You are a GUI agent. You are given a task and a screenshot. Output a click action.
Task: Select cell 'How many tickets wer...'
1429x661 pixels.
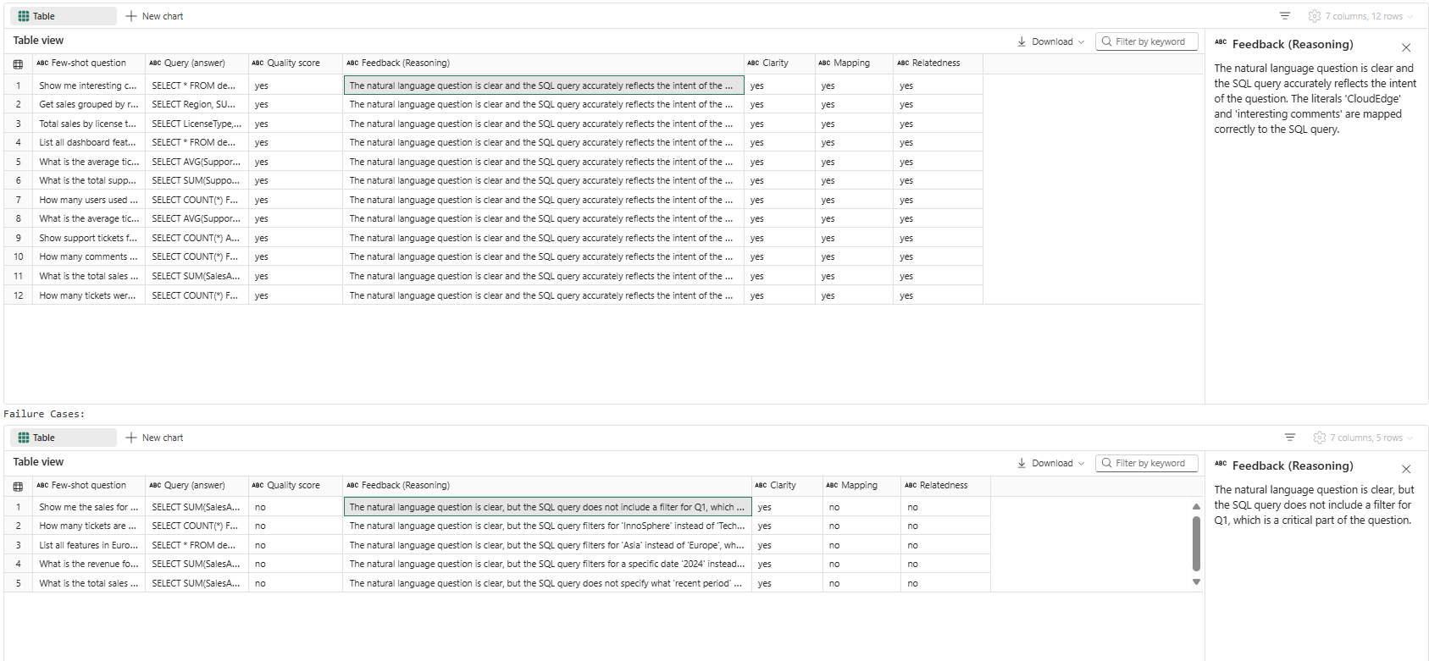click(x=89, y=295)
